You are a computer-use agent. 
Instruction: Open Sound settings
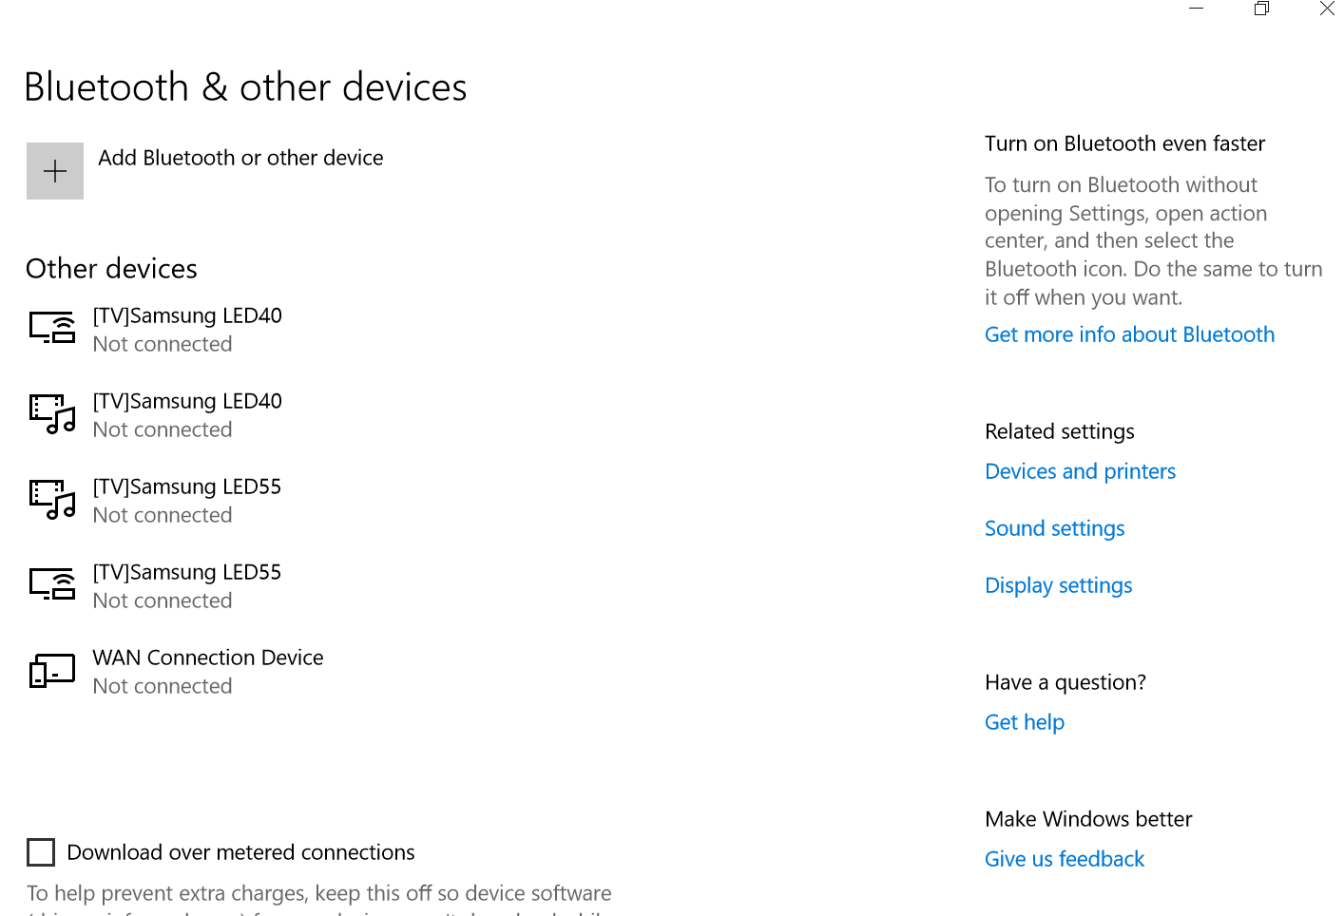click(x=1054, y=527)
